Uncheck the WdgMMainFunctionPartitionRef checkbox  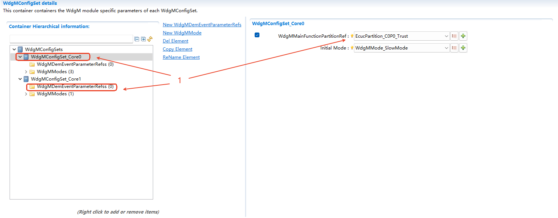point(257,35)
